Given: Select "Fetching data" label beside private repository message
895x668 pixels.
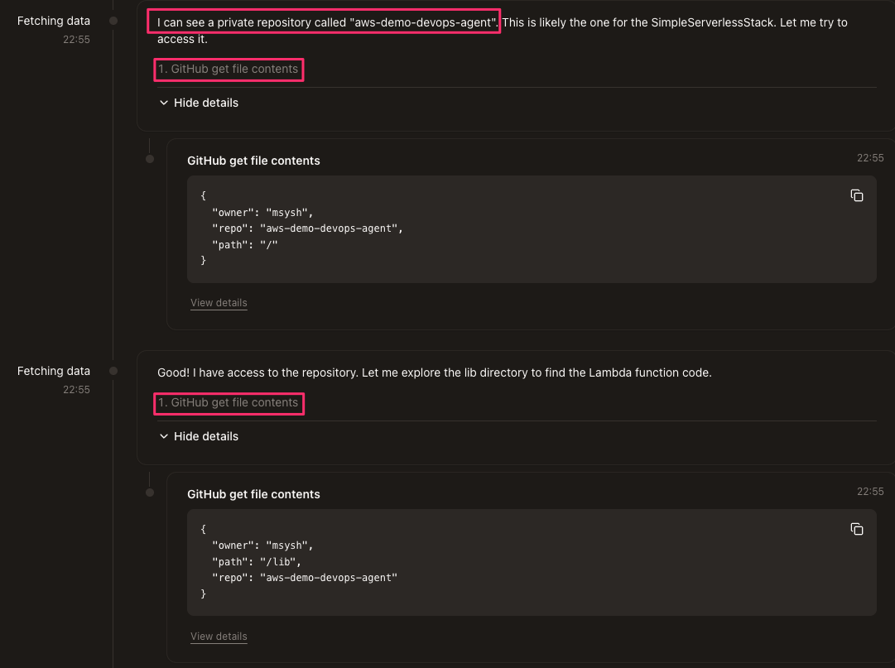Looking at the screenshot, I should [54, 21].
